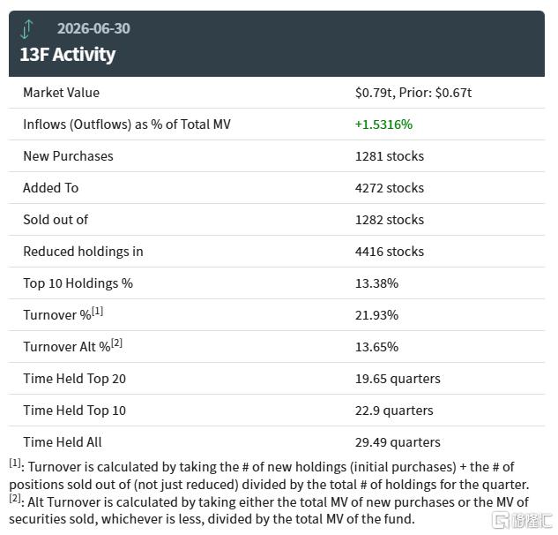558x535 pixels.
Task: Open the Turnover % footnote [1] superscript
Action: (x=97, y=311)
